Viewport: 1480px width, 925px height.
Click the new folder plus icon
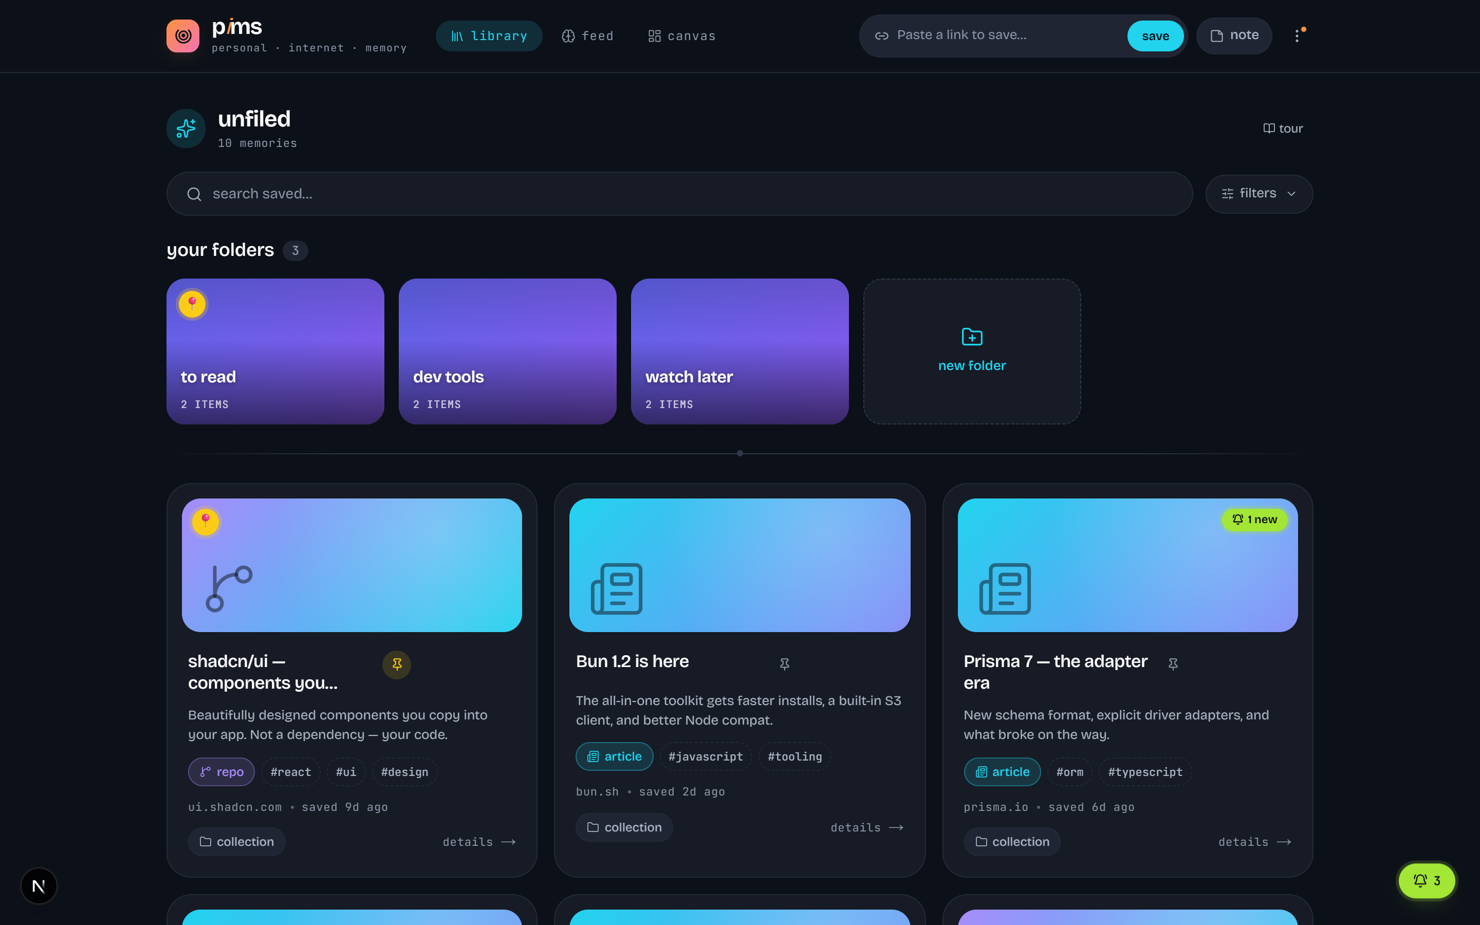point(972,337)
